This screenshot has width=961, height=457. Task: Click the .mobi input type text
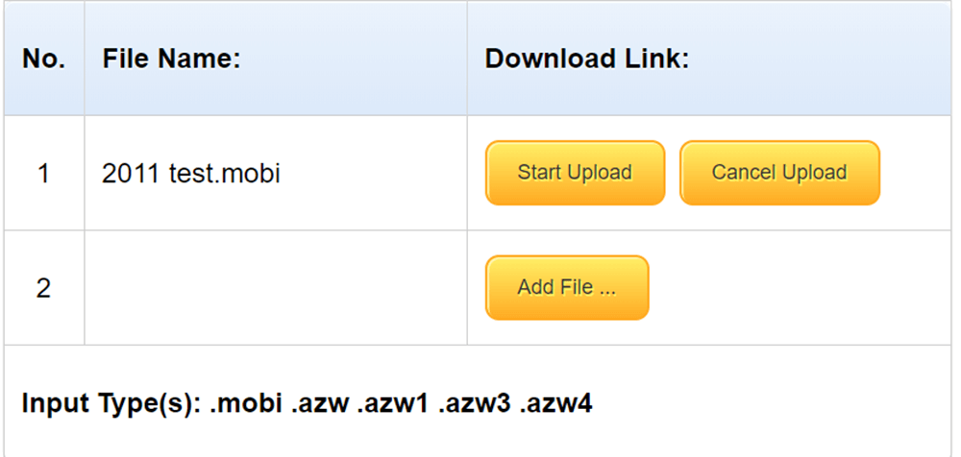(x=246, y=402)
